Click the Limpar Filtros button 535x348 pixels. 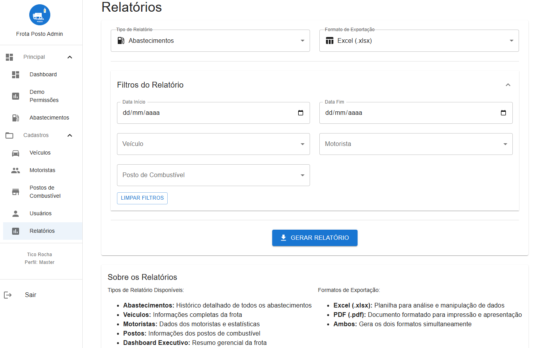(x=142, y=198)
